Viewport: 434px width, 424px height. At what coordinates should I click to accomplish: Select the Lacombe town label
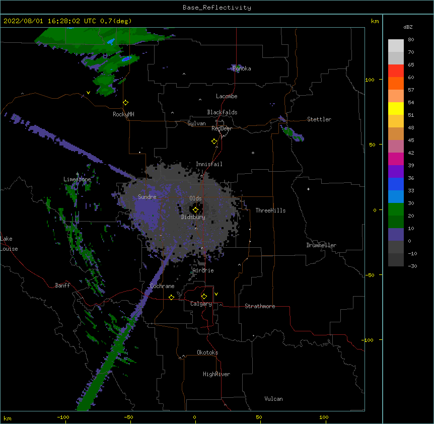click(x=227, y=96)
